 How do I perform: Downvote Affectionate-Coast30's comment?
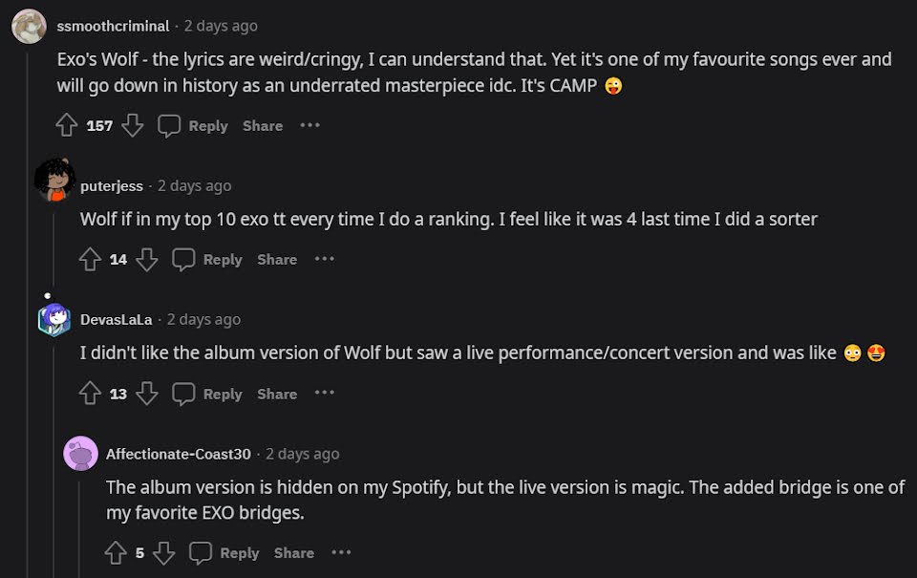pos(163,552)
